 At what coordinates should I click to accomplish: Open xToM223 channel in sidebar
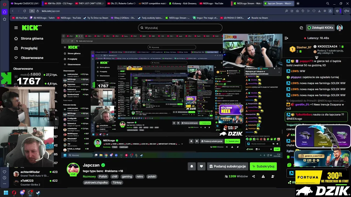[x=35, y=182]
